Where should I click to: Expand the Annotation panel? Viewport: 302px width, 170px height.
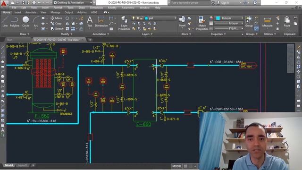101,34
